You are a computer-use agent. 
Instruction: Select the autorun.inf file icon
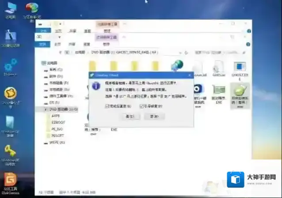(197, 67)
